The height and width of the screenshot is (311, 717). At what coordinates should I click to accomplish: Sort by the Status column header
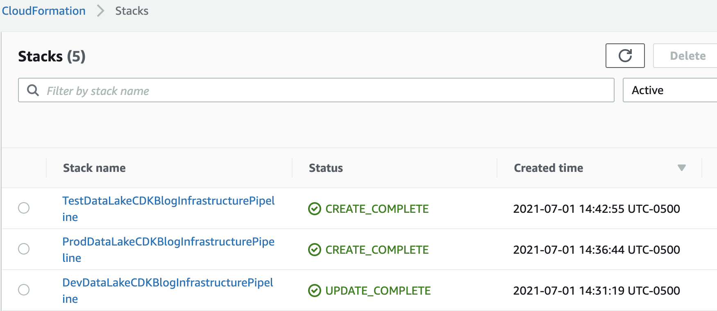[x=326, y=168]
